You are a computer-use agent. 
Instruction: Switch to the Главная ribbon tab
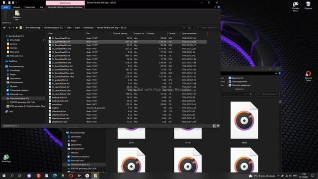[x=16, y=7]
